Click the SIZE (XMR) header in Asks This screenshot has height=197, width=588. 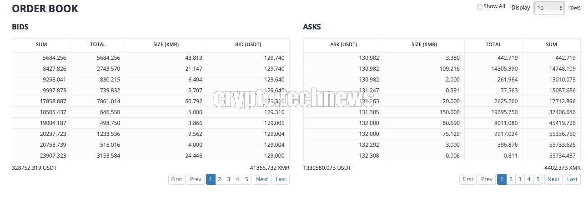[424, 45]
